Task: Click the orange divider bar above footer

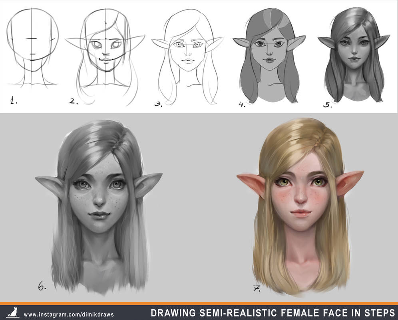Action: pos(199,304)
